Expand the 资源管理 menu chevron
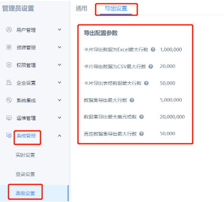Screen dimensions: 224x202 [x=60, y=47]
